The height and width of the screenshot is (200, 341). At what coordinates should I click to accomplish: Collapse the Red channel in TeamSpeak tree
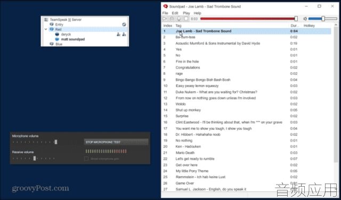click(x=46, y=29)
